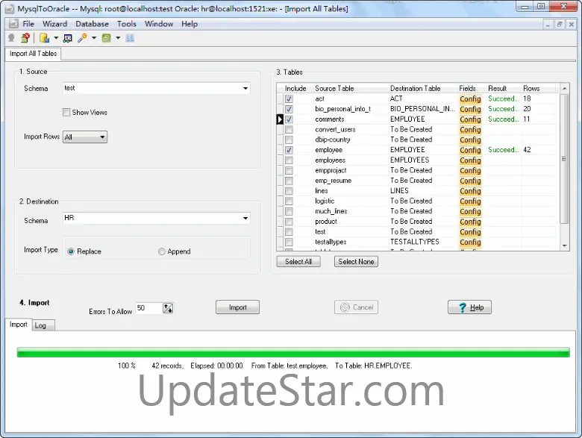This screenshot has height=438, width=582.
Task: Click the blue question mark Help button
Action: click(x=469, y=307)
